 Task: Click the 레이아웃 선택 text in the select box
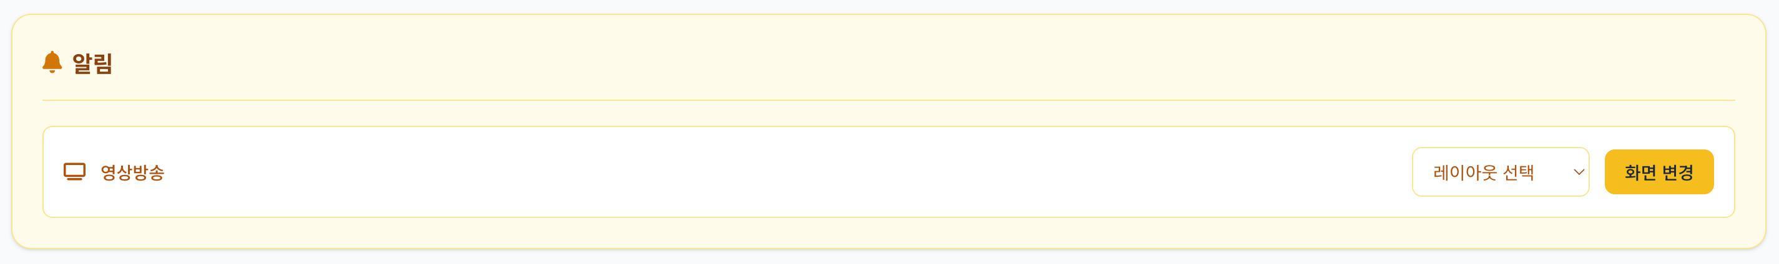point(1483,172)
